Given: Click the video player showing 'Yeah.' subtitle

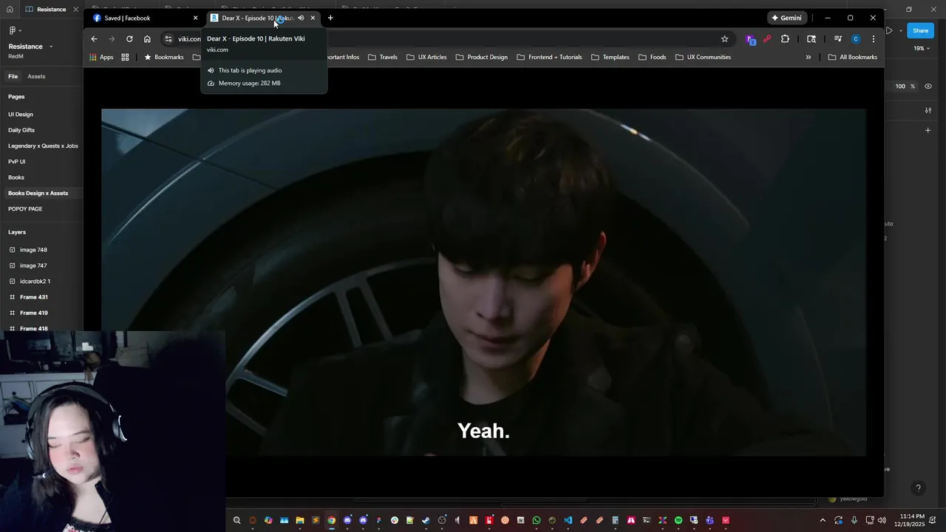Looking at the screenshot, I should [483, 282].
